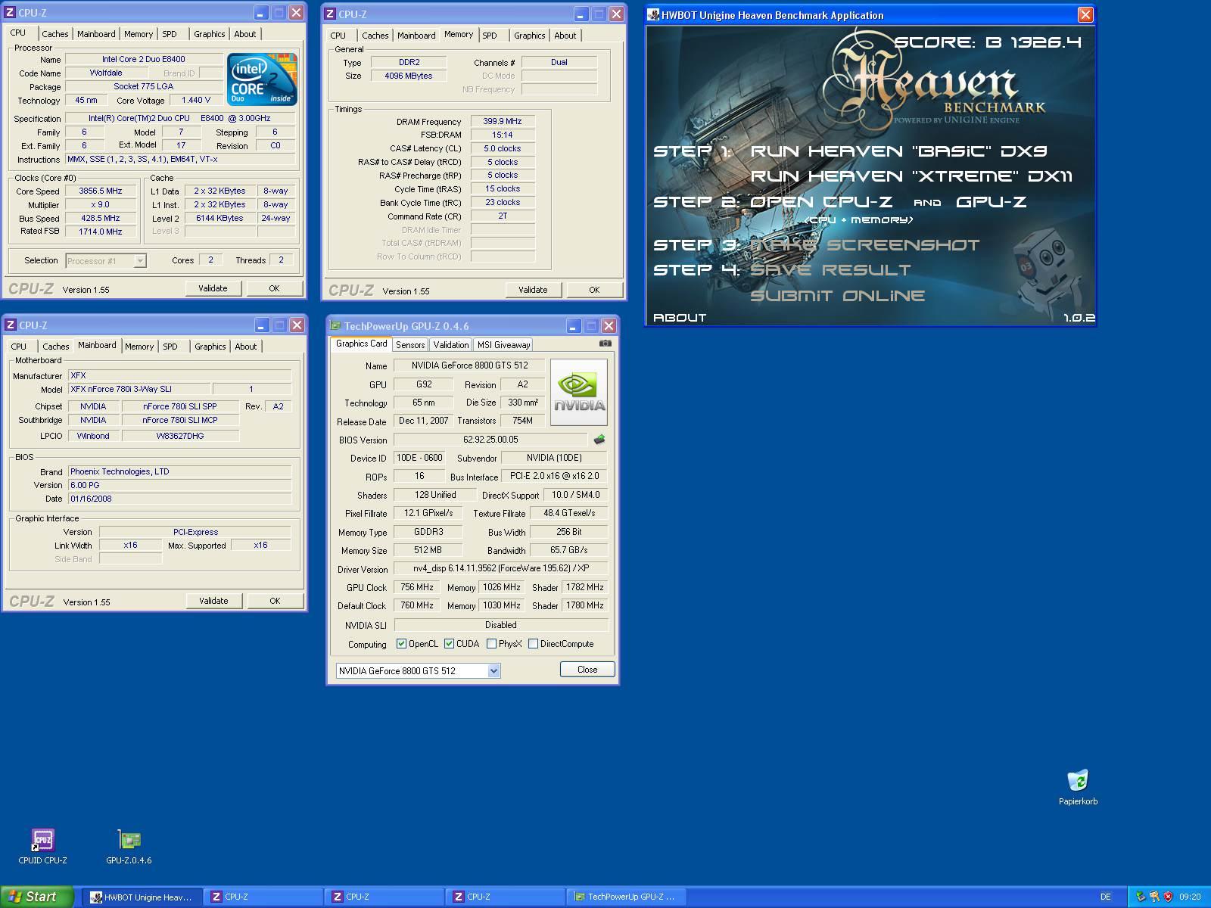The image size is (1211, 908).
Task: Click the Driver Version field in GPU-Z
Action: click(500, 569)
